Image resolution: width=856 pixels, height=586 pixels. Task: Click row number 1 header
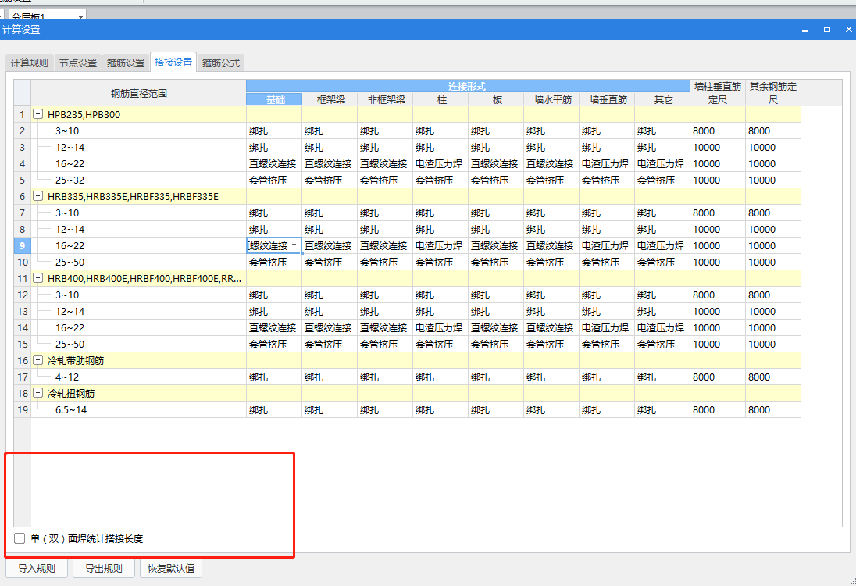coord(23,114)
